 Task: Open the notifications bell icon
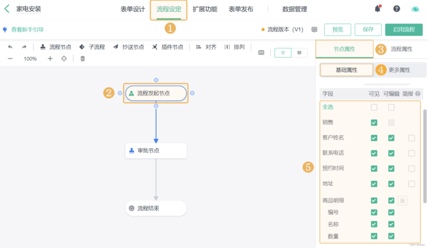click(378, 9)
